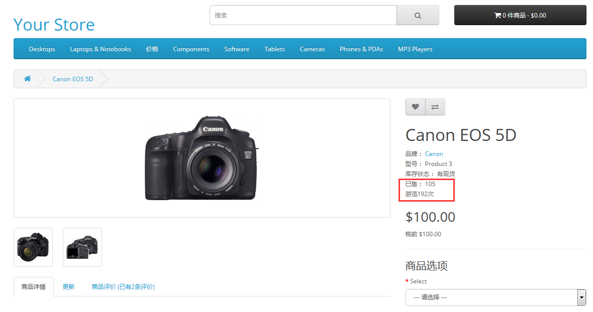Open the 商品评价 (已有2条评价) tab
The width and height of the screenshot is (593, 312).
(x=123, y=287)
